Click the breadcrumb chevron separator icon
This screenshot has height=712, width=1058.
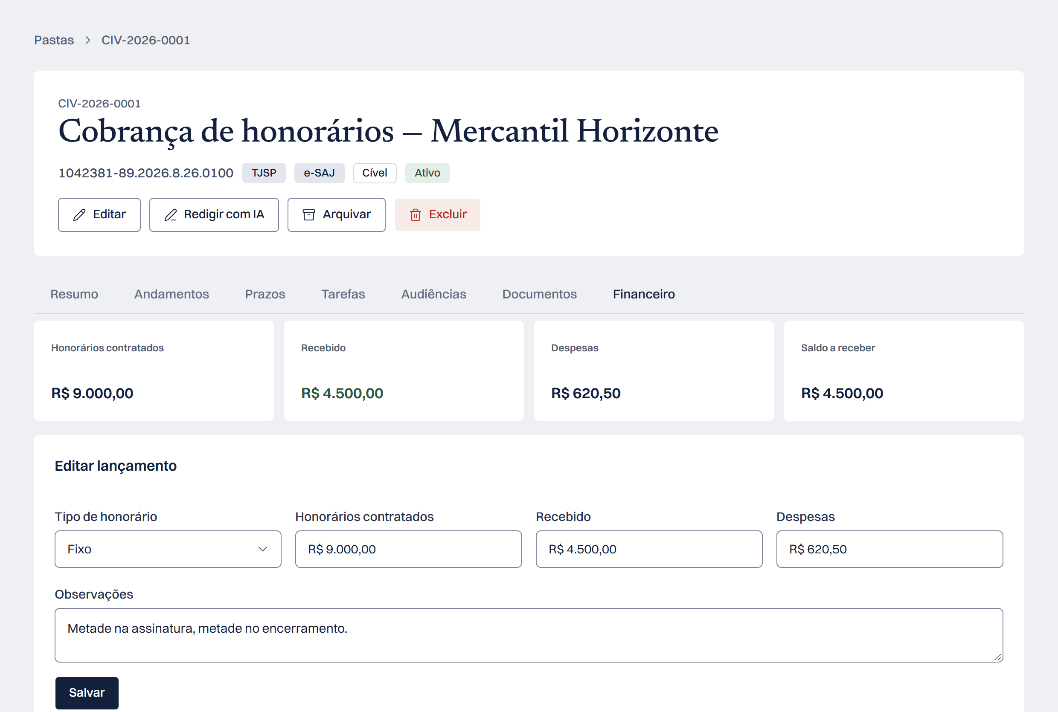click(x=88, y=41)
